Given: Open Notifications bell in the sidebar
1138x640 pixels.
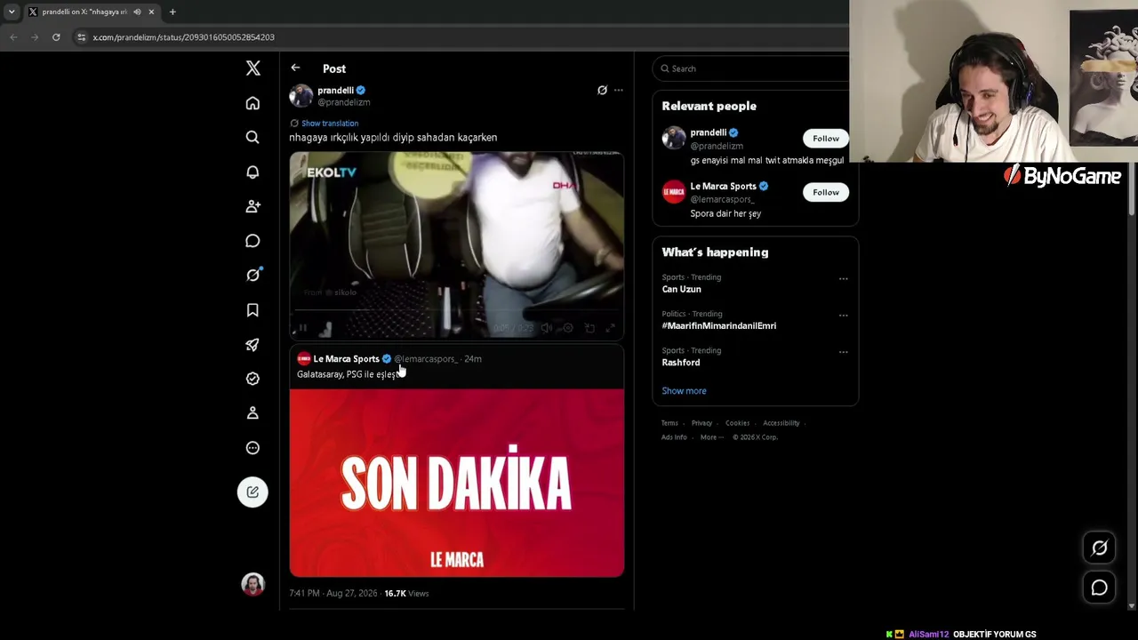Looking at the screenshot, I should [252, 172].
